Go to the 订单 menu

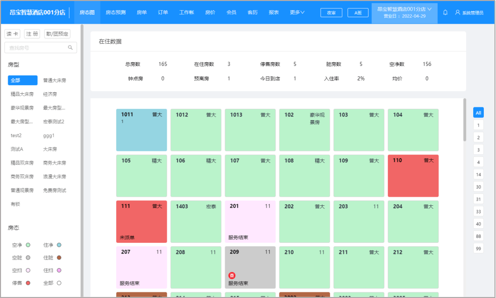click(x=163, y=12)
